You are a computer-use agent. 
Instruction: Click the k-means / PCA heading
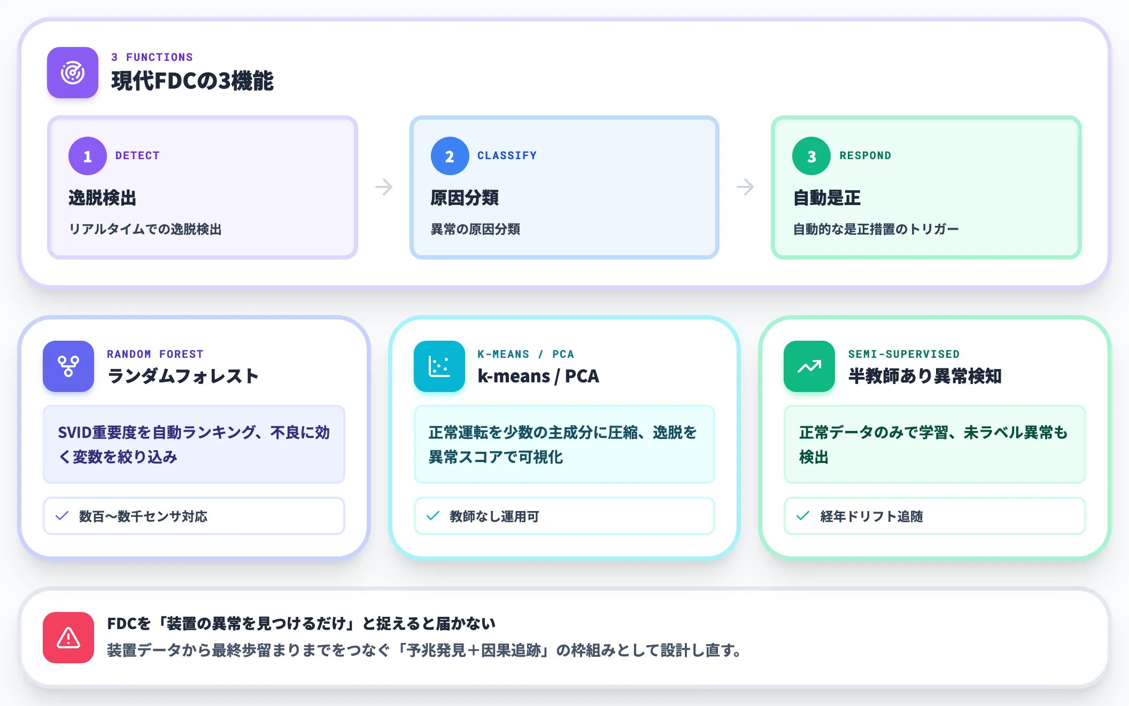tap(538, 376)
